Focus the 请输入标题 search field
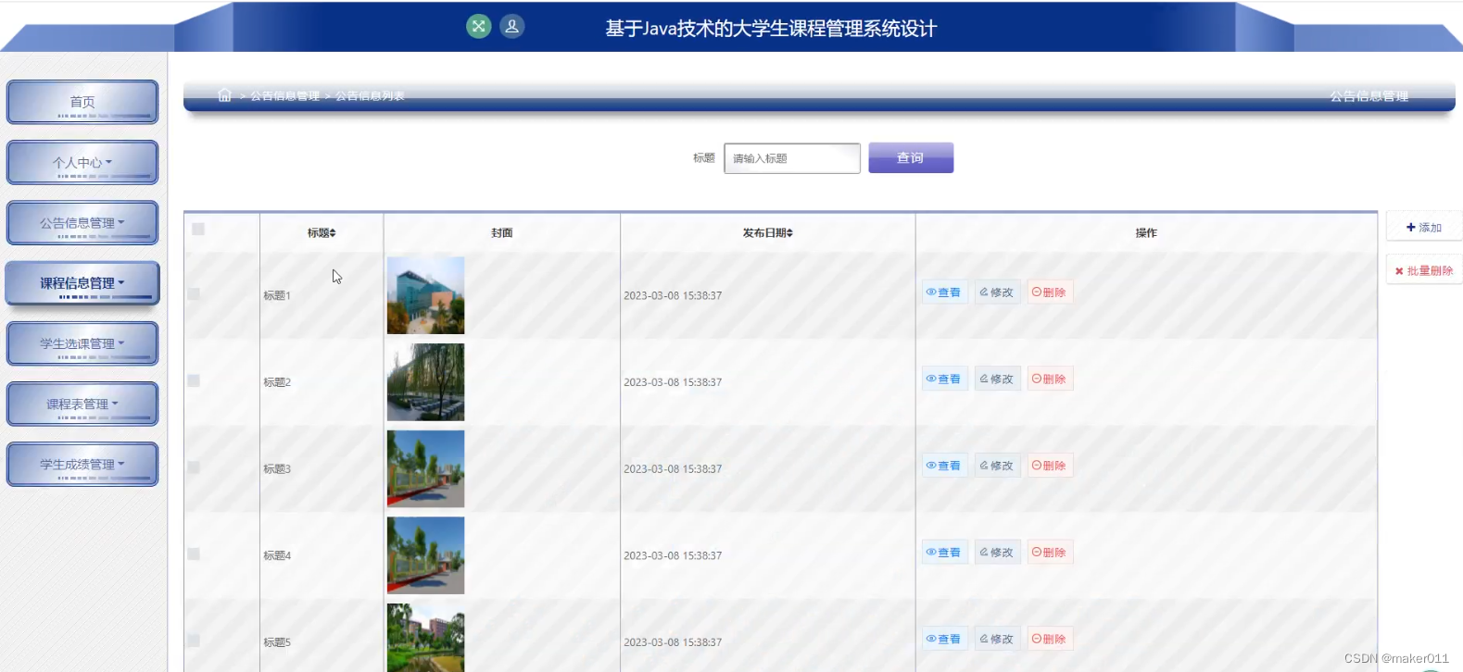 (x=792, y=158)
